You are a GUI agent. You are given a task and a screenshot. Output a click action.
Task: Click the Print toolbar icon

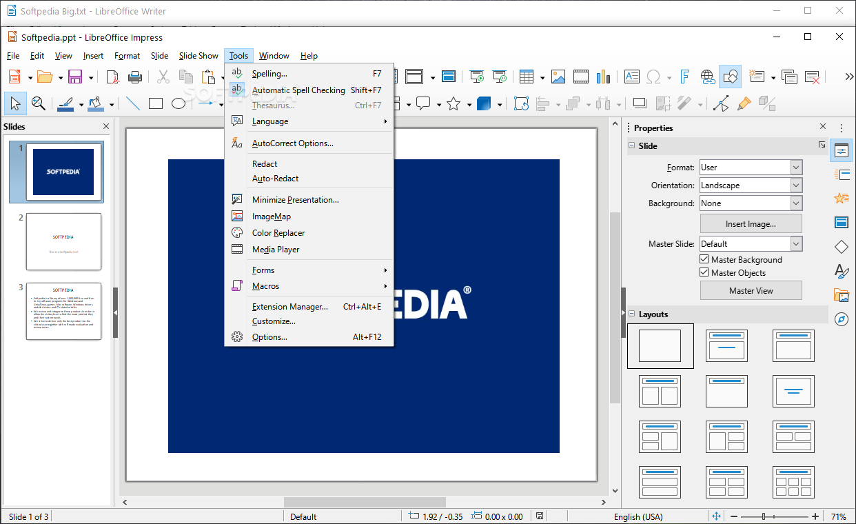tap(135, 77)
